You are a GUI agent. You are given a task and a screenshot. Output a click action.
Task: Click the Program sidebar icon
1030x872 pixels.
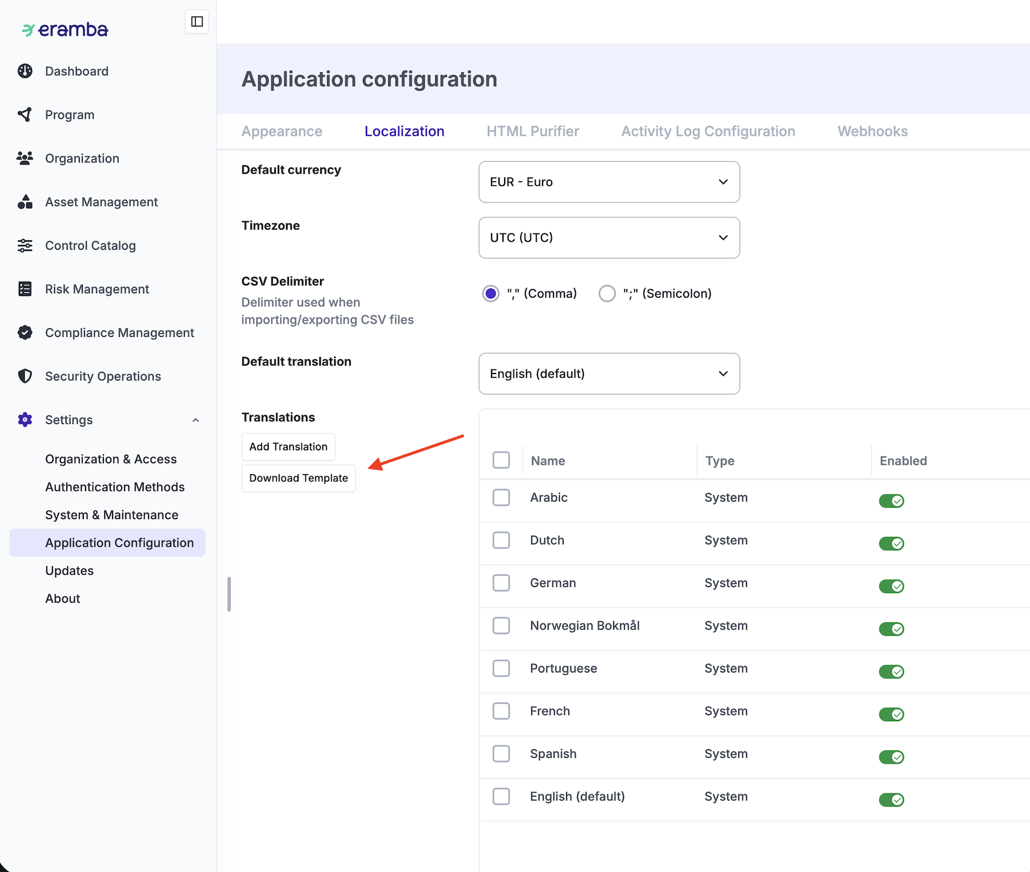[25, 115]
